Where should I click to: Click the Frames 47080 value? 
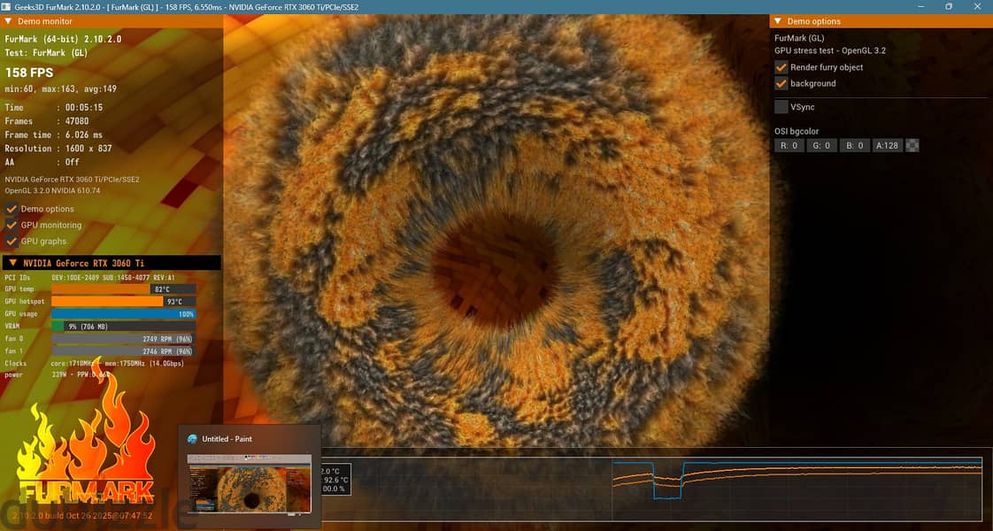(x=77, y=121)
